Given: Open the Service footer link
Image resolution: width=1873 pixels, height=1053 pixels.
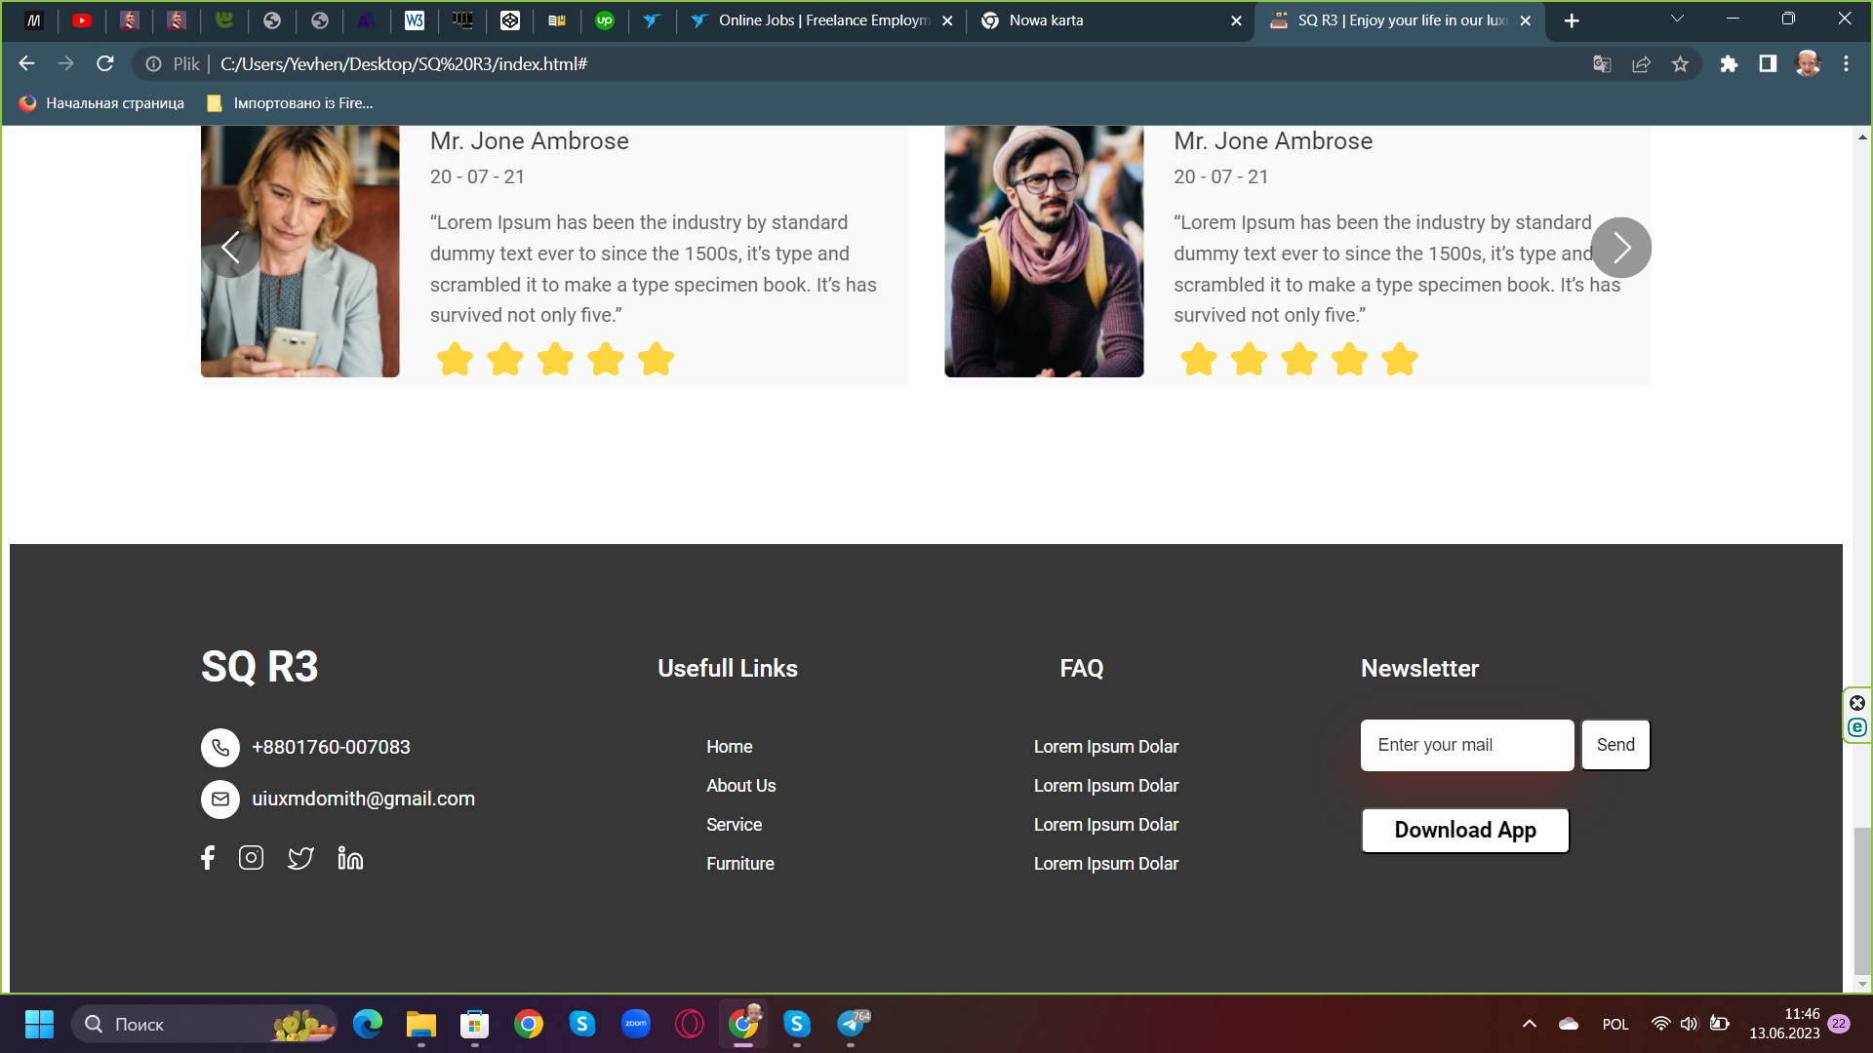Looking at the screenshot, I should (x=735, y=825).
